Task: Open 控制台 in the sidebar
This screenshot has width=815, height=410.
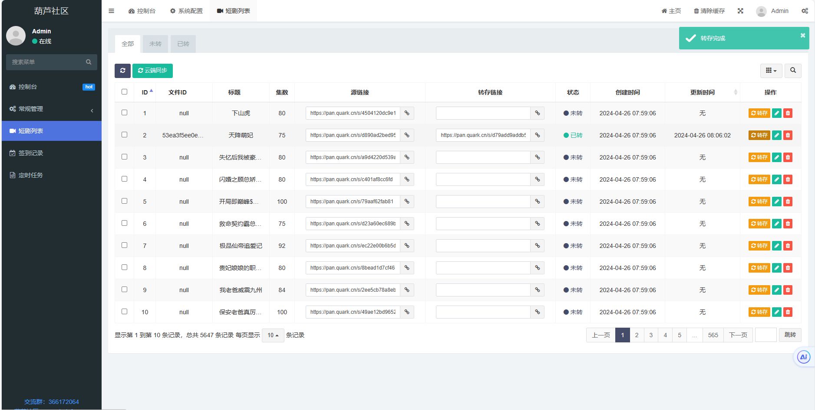Action: (x=52, y=87)
